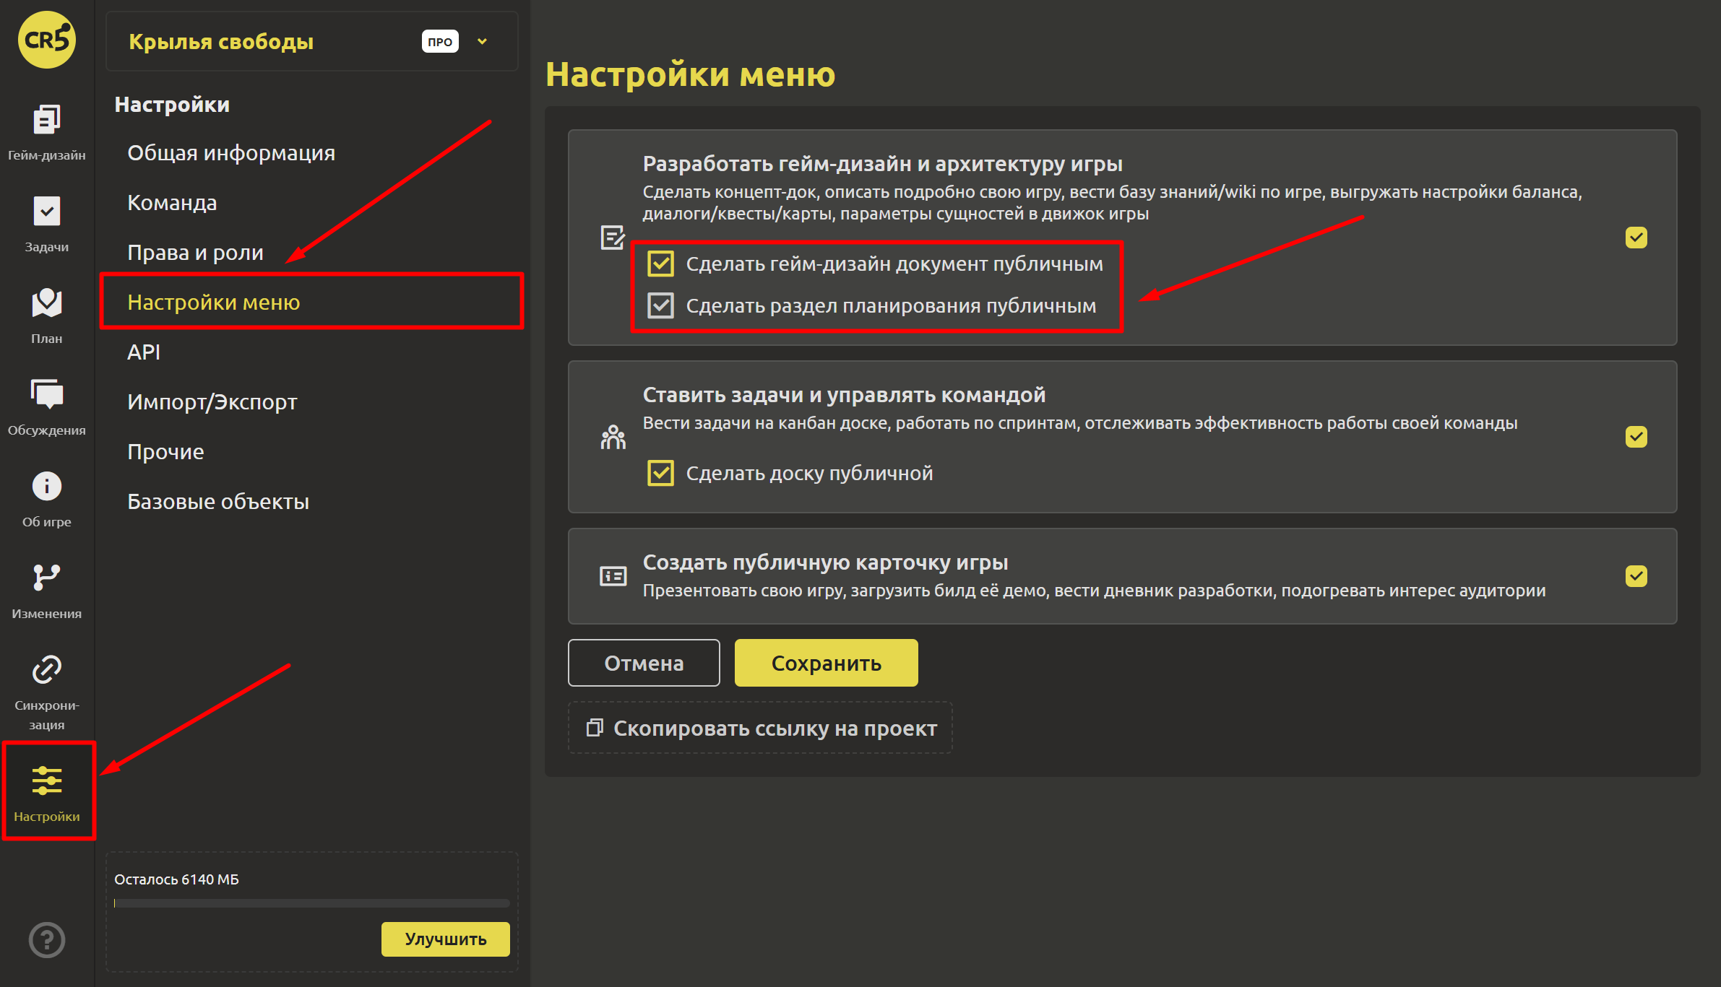The width and height of the screenshot is (1721, 987).
Task: Expand the Крылья свободы project dropdown
Action: 482,42
